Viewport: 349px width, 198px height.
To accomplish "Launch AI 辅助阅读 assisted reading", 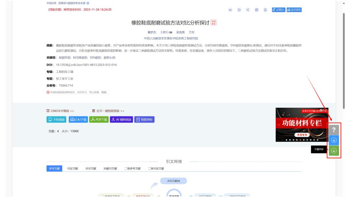I will tap(121, 120).
